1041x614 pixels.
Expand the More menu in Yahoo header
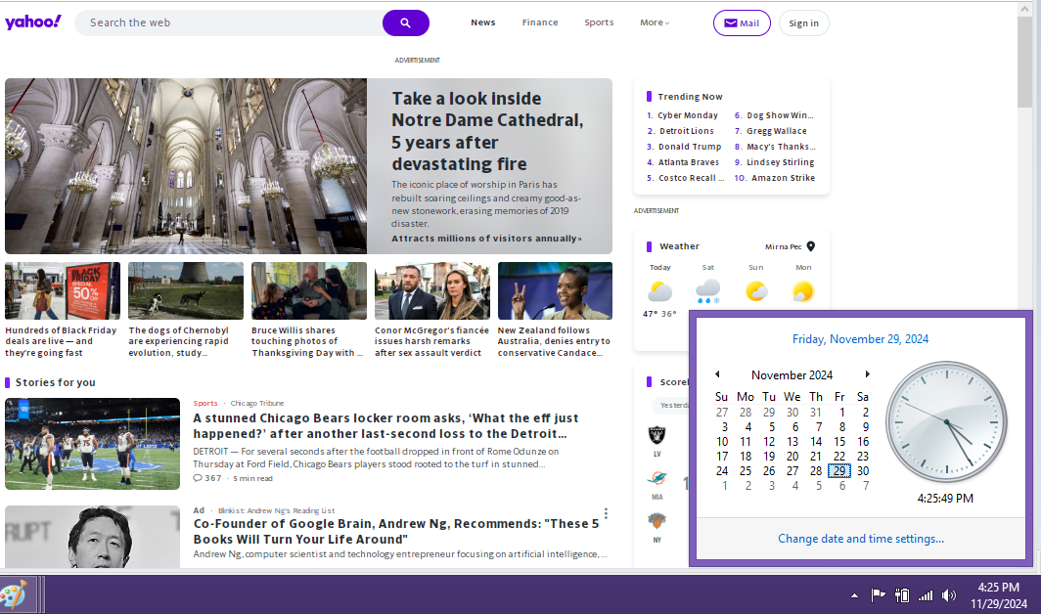tap(655, 22)
